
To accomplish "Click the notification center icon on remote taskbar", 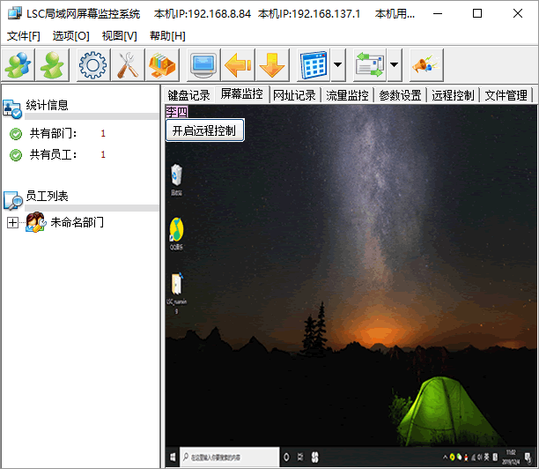I will (x=528, y=458).
